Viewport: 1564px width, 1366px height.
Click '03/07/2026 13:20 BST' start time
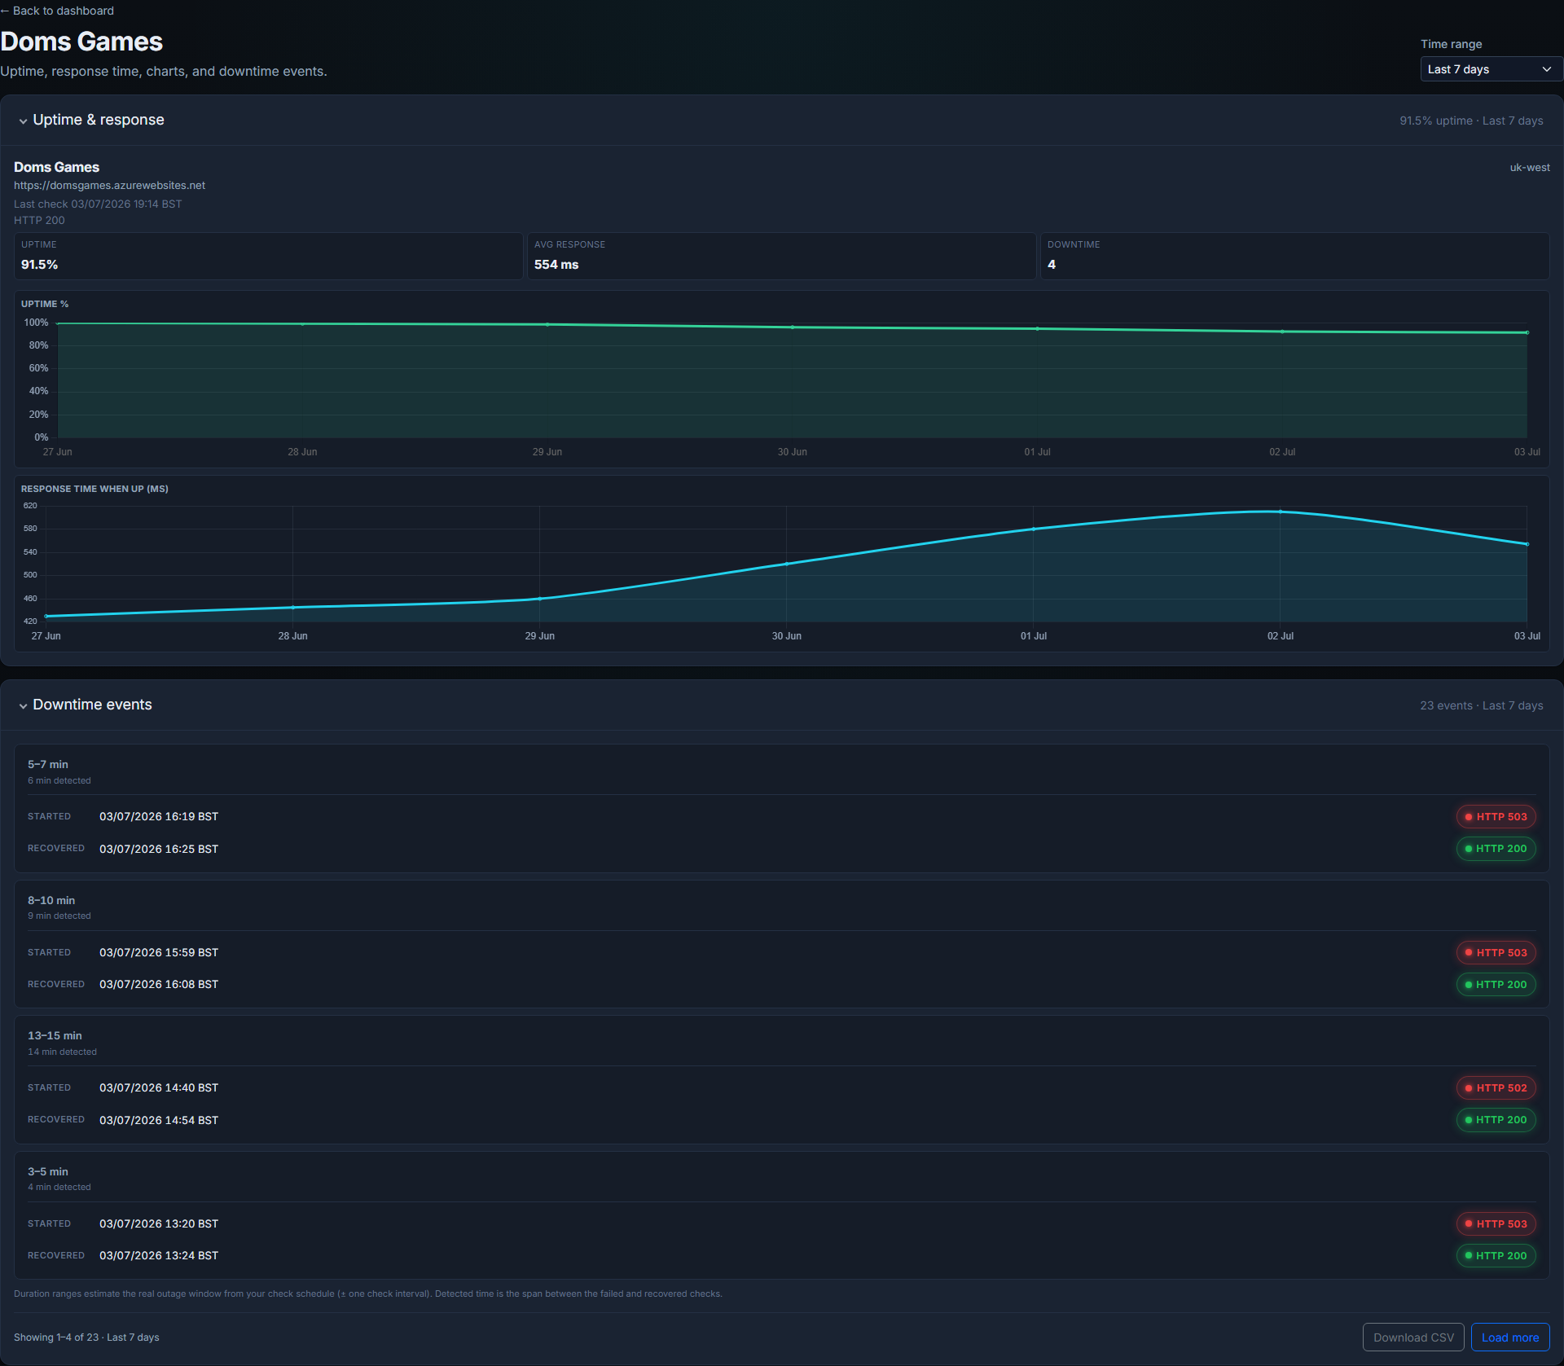159,1224
